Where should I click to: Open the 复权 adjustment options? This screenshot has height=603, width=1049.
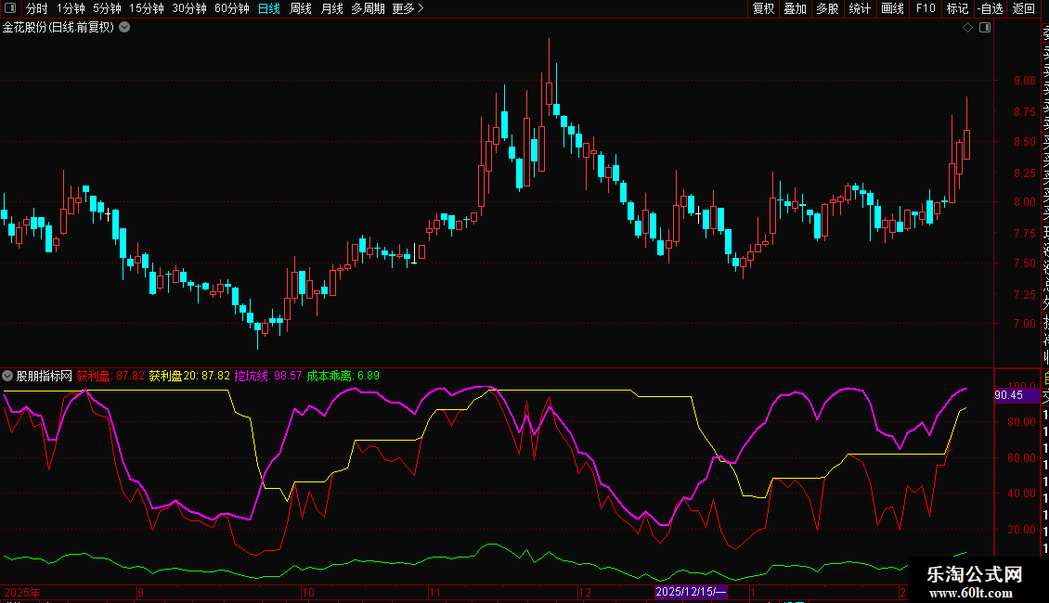(763, 8)
